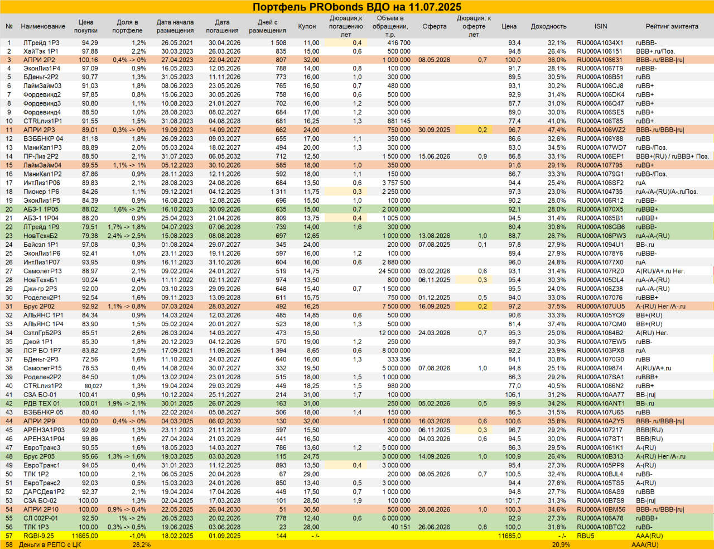Select the volume cell '12 000 000'
This screenshot has width=714, height=549.
click(394, 333)
